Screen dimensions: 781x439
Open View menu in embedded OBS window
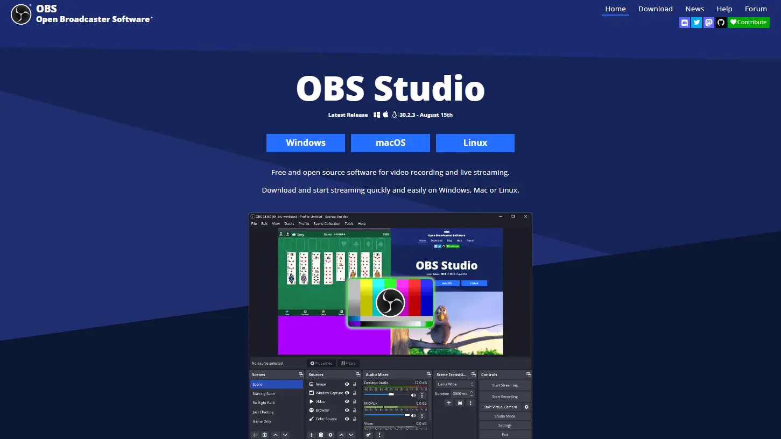pyautogui.click(x=276, y=224)
